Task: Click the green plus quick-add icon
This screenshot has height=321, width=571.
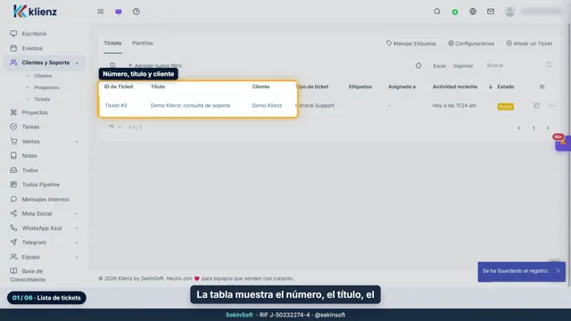Action: [x=455, y=12]
